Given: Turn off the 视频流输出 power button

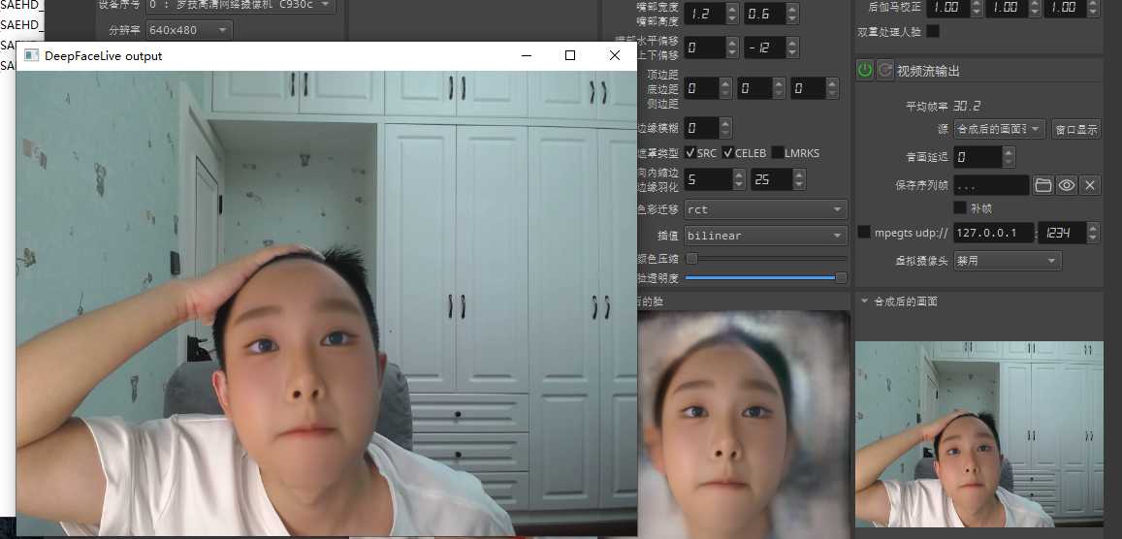Looking at the screenshot, I should (865, 70).
